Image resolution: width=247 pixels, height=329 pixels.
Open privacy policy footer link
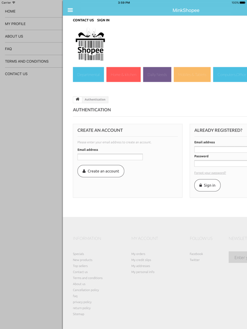click(x=82, y=302)
